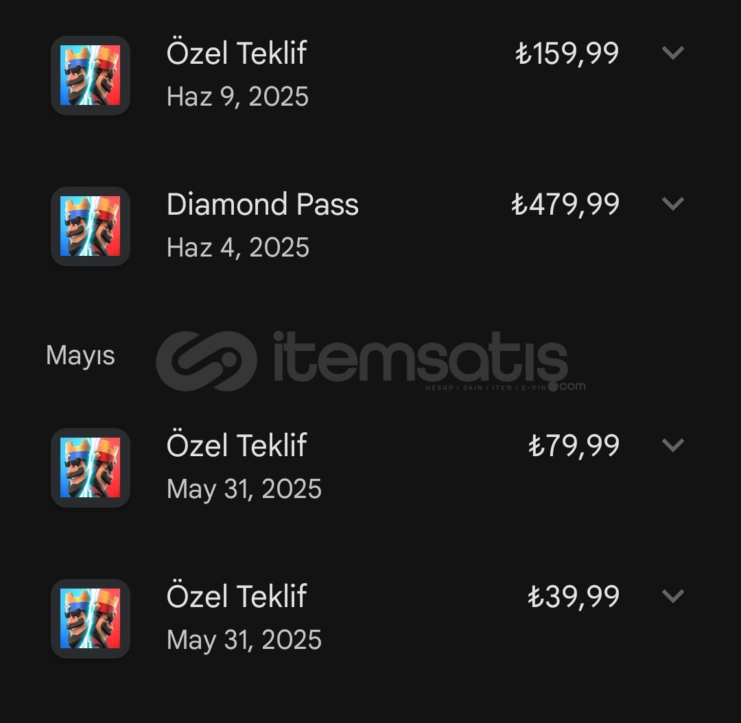Expand the Diamond Pass purchase chevron
The image size is (741, 723).
[673, 203]
